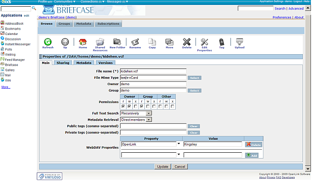Delete the OpenLink WebDAV property
Image resolution: width=314 pixels, height=185 pixels.
point(254,145)
